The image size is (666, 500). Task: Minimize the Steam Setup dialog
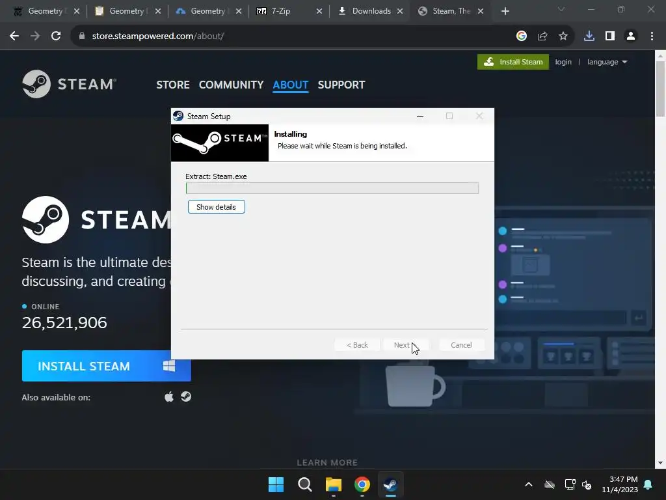pos(420,116)
